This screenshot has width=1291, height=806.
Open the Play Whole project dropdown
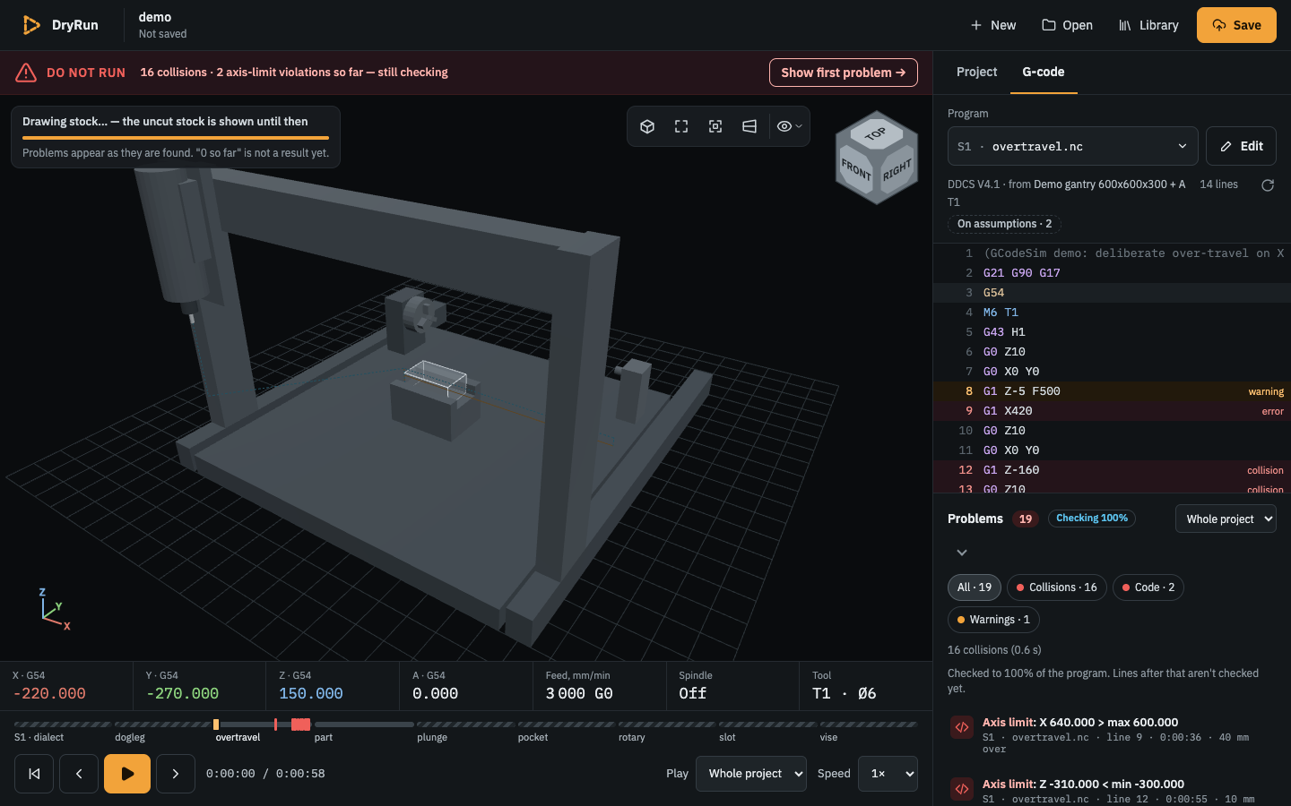coord(751,774)
